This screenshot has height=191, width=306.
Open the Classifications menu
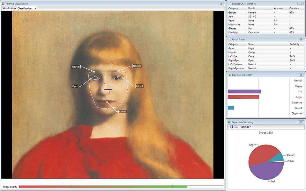pos(25,8)
